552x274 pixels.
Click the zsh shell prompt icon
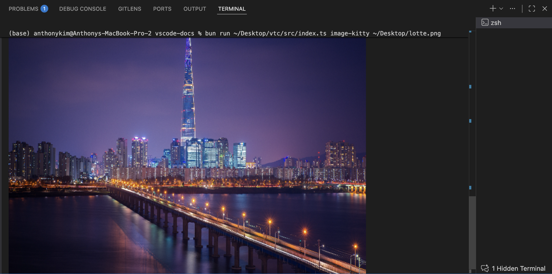(485, 22)
